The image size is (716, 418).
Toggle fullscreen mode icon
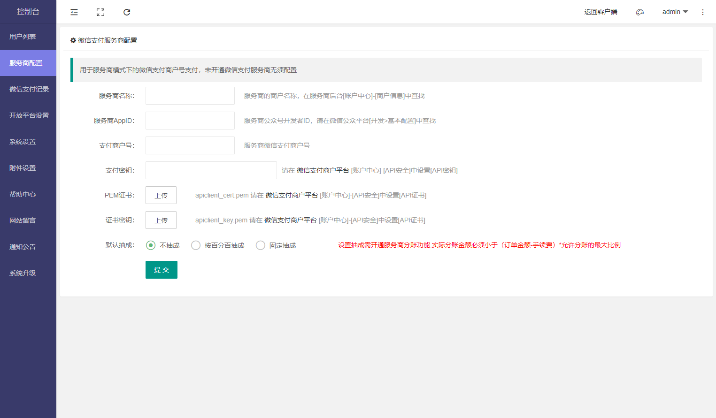pyautogui.click(x=100, y=12)
